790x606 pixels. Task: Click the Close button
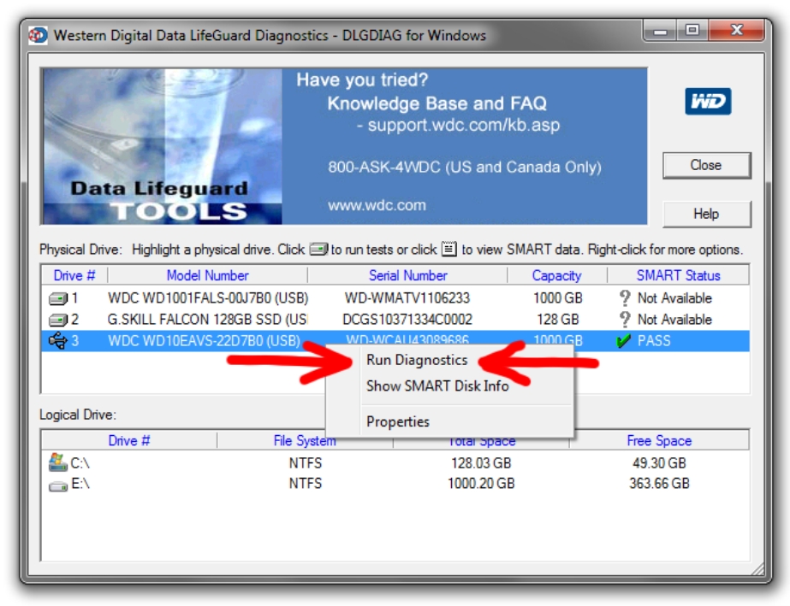point(706,166)
